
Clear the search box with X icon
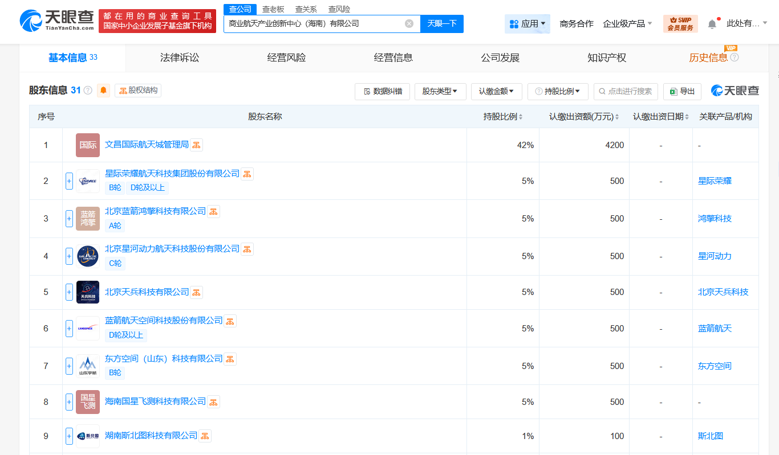pos(409,24)
